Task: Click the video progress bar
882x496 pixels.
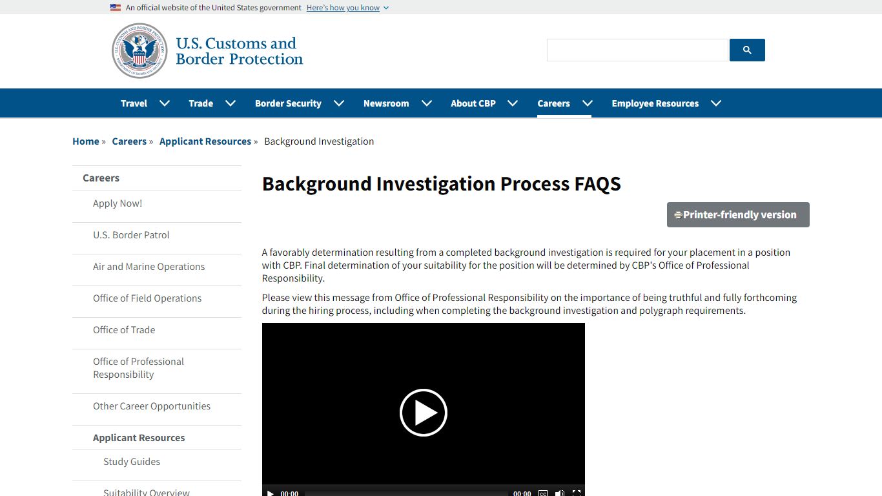Action: [406, 494]
